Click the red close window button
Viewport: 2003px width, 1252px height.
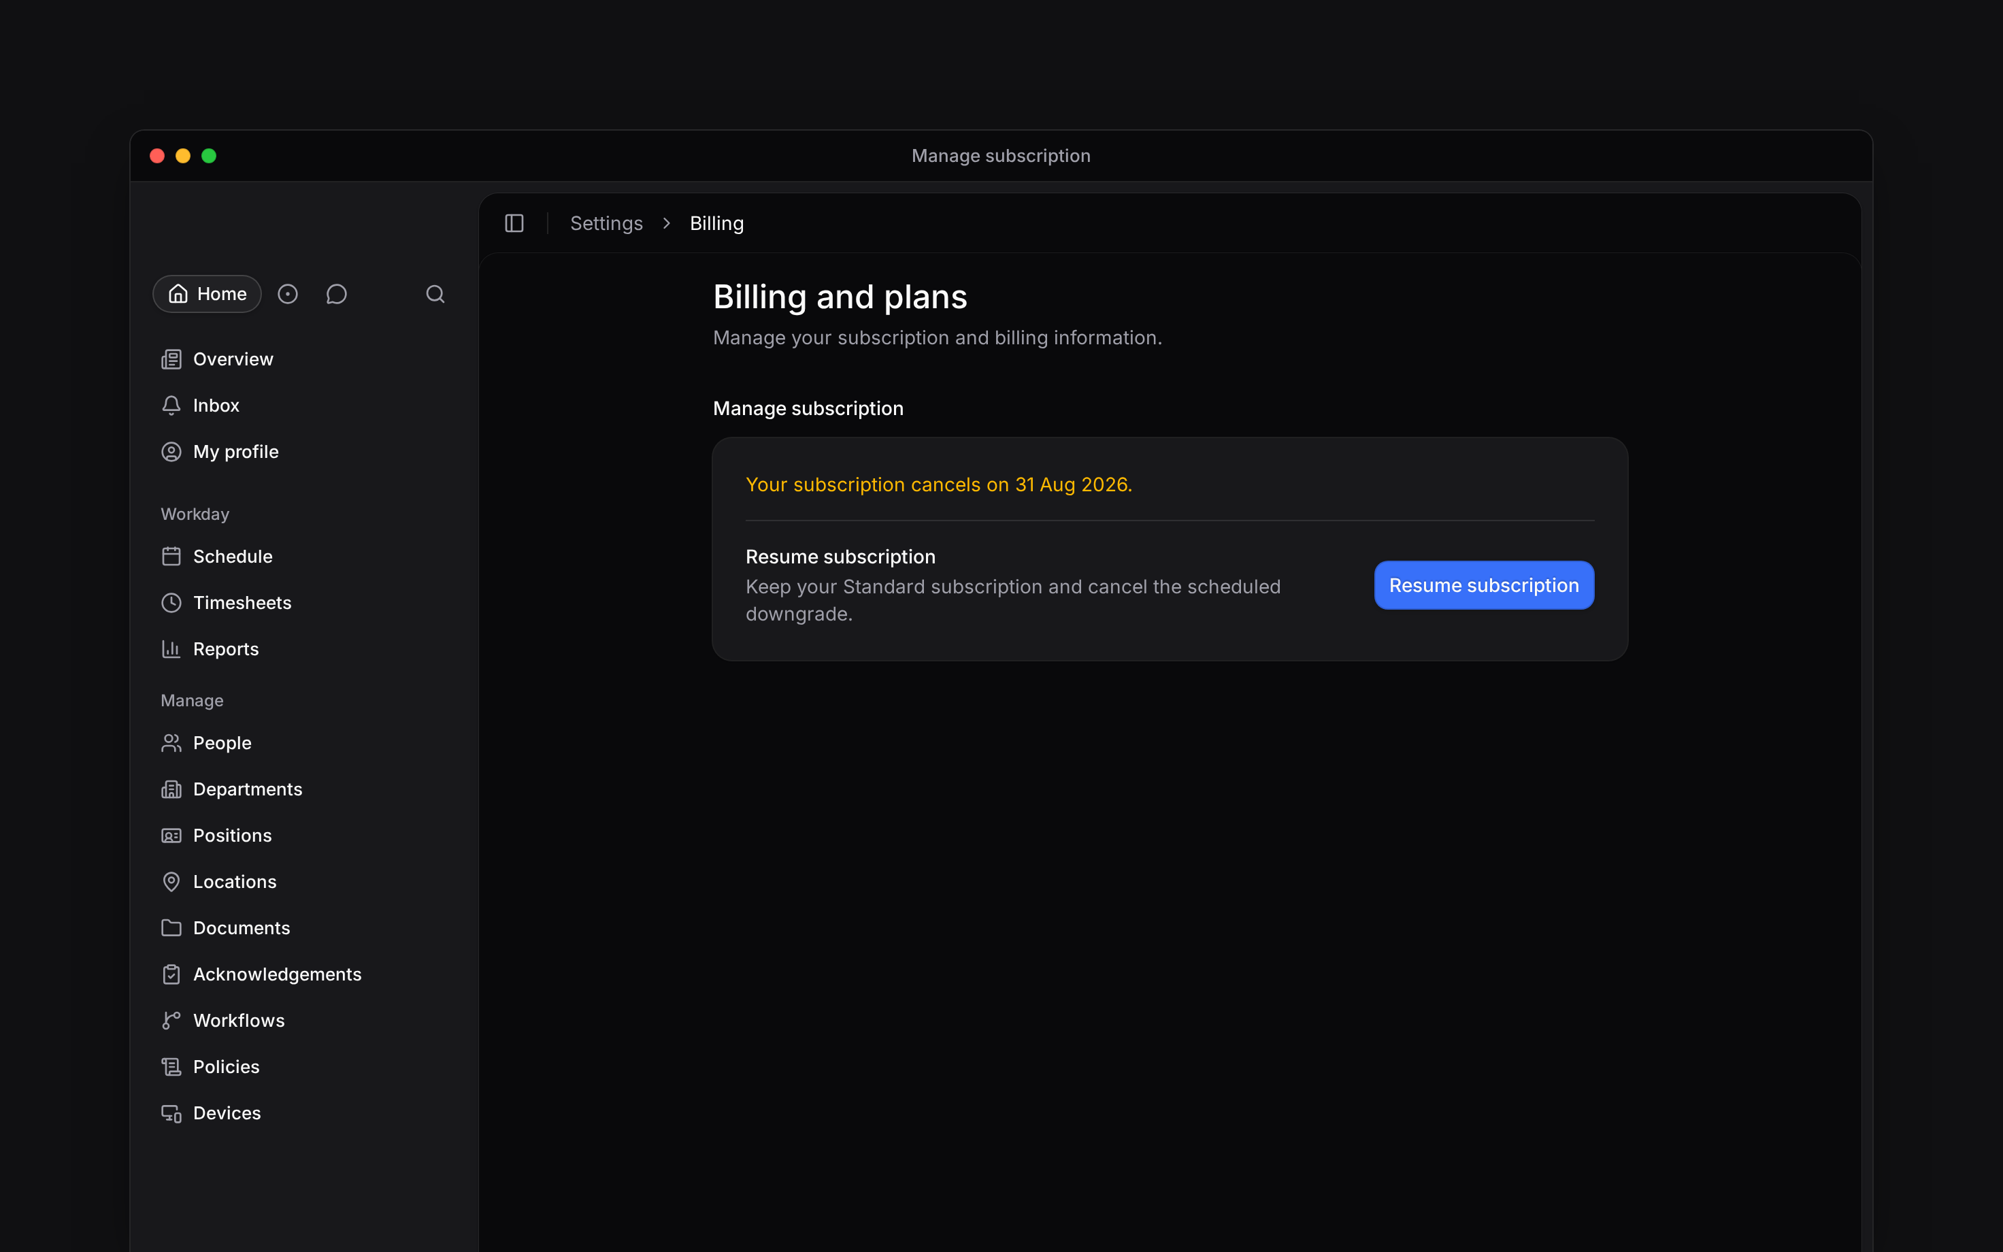point(157,156)
